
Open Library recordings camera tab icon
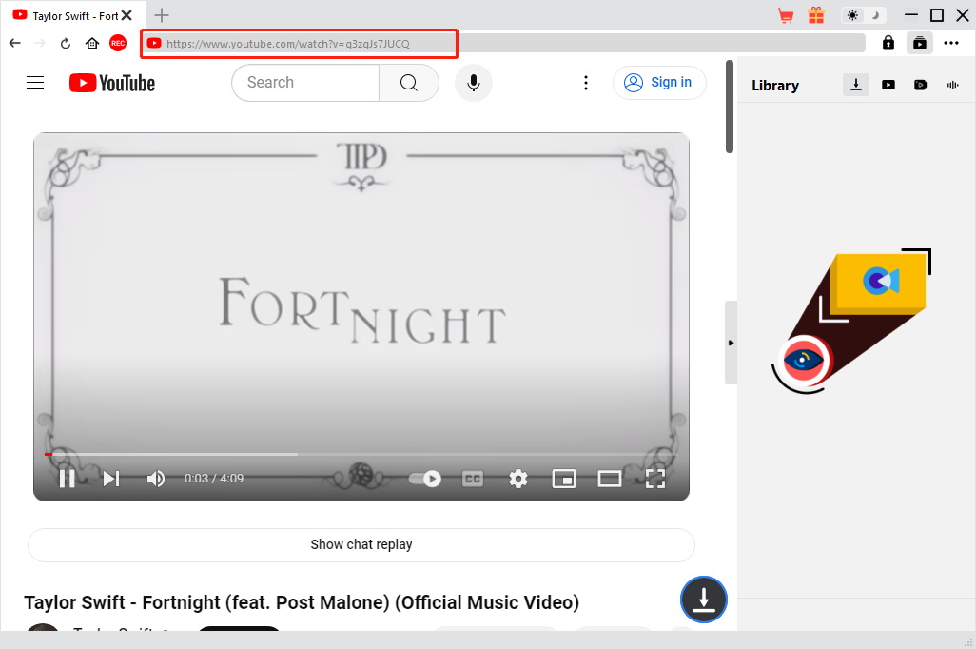click(x=921, y=85)
